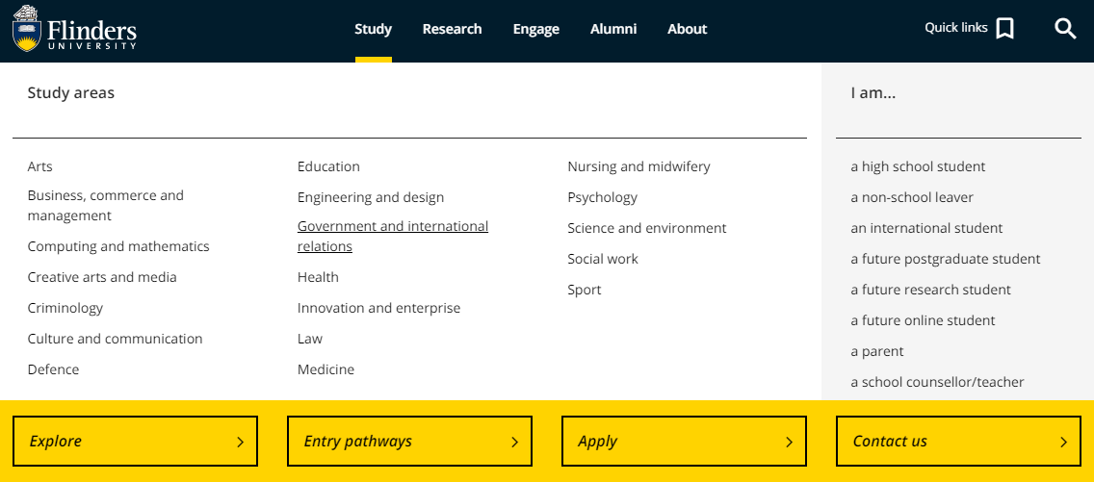The height and width of the screenshot is (482, 1094).
Task: Click the Quick links bookmark icon
Action: coord(1004,29)
